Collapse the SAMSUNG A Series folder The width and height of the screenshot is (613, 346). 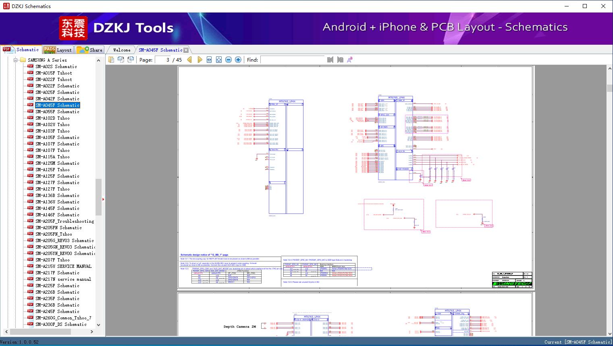point(16,60)
